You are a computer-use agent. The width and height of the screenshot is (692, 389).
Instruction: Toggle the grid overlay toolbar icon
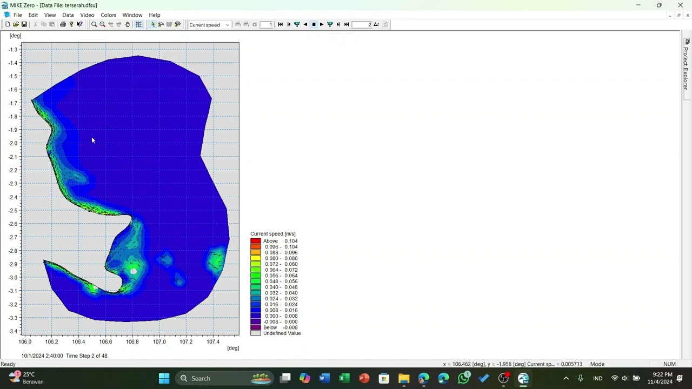tap(138, 24)
